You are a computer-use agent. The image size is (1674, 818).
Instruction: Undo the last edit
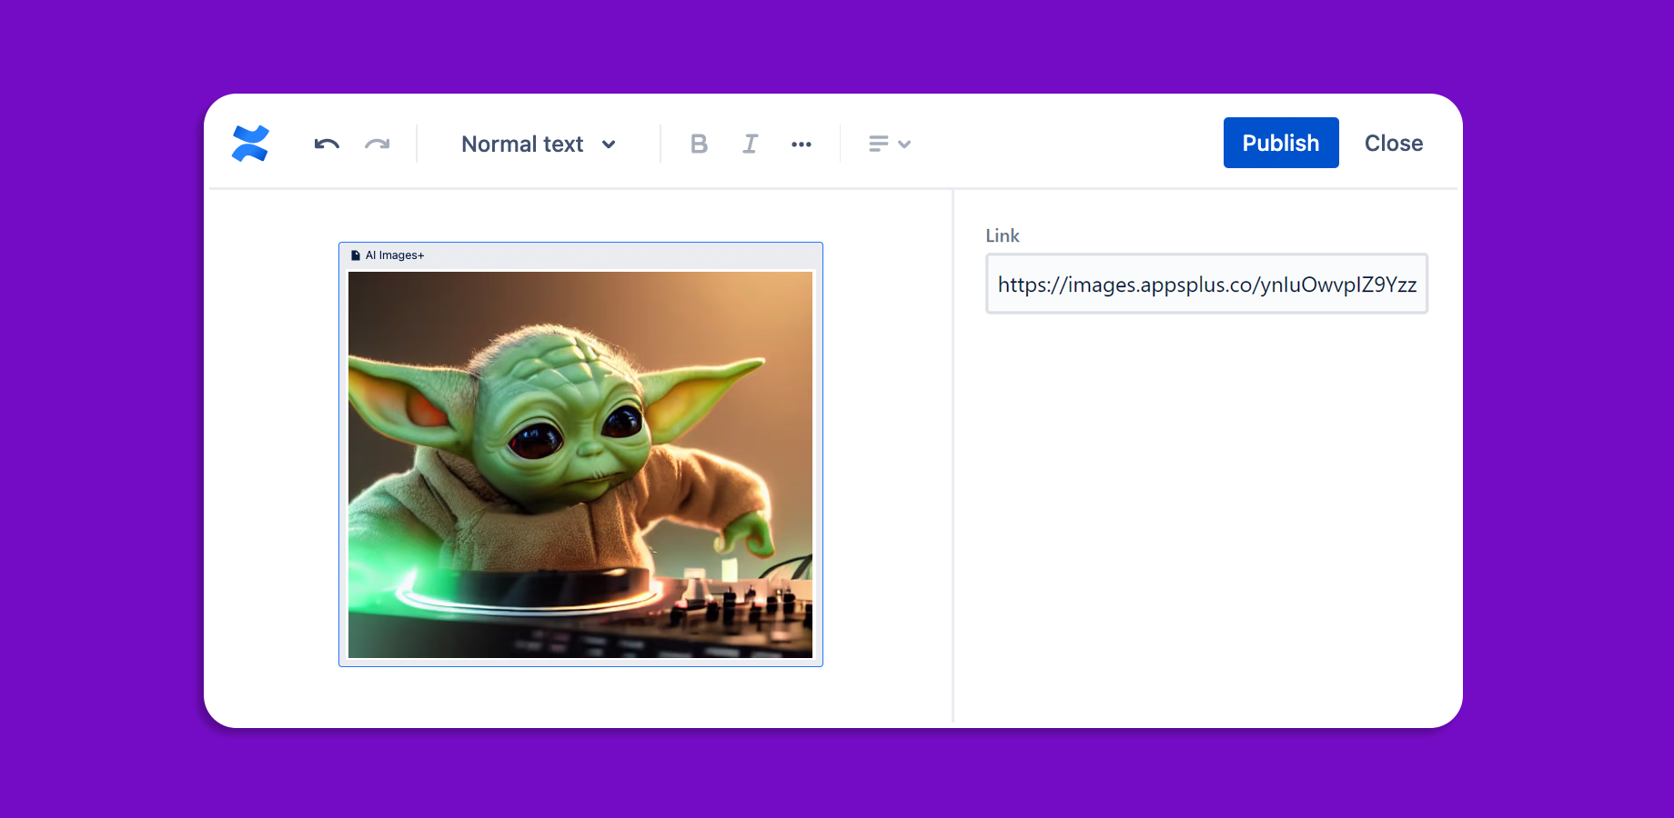pos(327,144)
